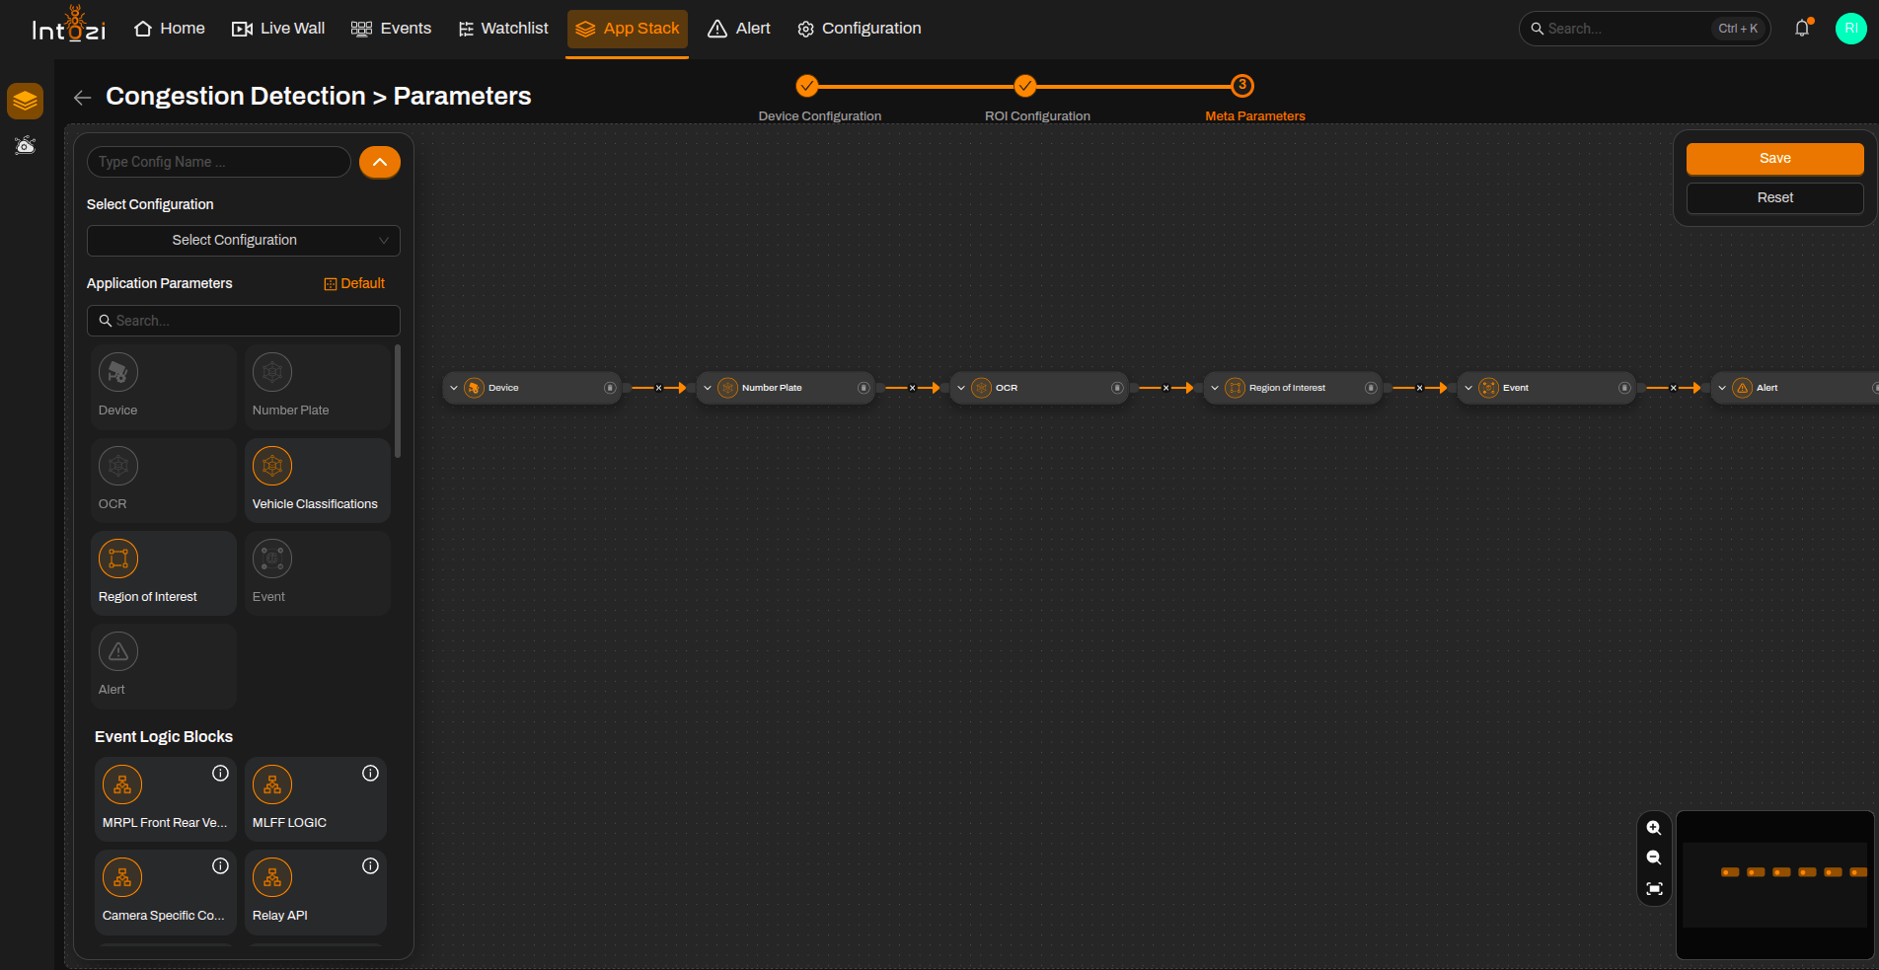
Task: Click the canvas zoom in icon
Action: [x=1654, y=828]
